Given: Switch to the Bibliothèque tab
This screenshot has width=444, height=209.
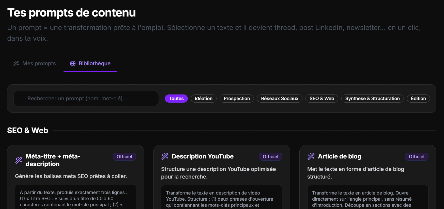Looking at the screenshot, I should [90, 63].
